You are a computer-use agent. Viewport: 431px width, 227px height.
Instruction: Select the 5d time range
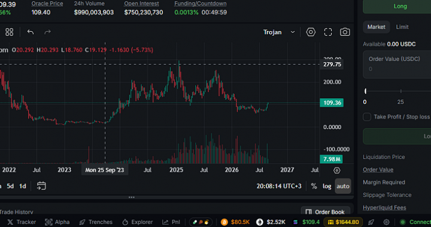(x=10, y=186)
